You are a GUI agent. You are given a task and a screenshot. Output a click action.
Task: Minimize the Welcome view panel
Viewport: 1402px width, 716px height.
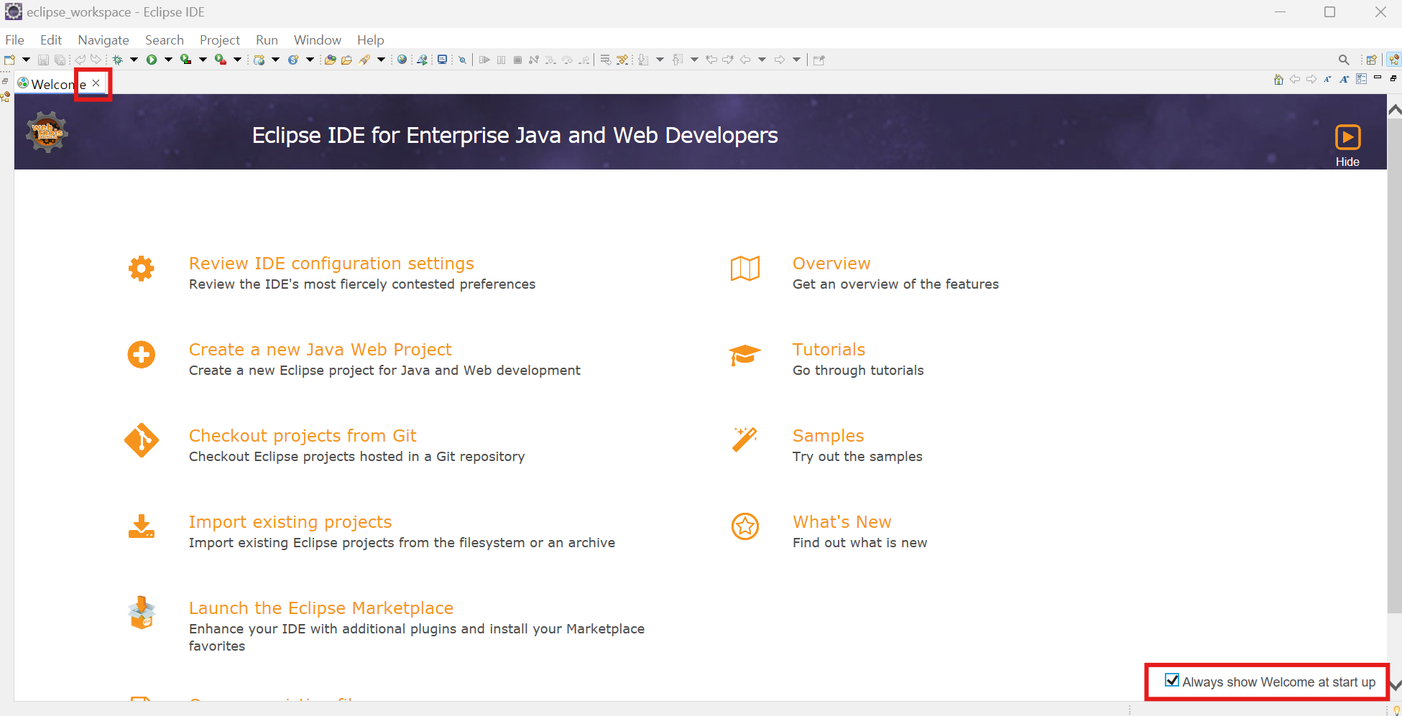pyautogui.click(x=1378, y=78)
